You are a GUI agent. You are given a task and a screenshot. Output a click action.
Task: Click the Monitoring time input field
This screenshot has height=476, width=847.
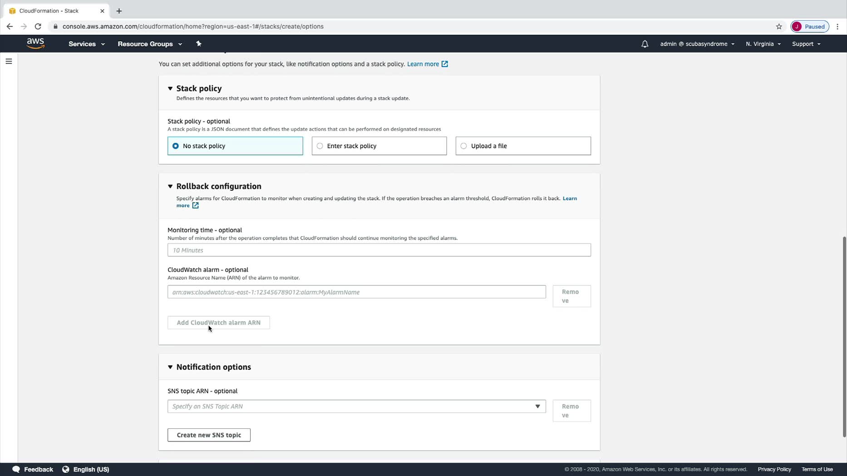379,250
